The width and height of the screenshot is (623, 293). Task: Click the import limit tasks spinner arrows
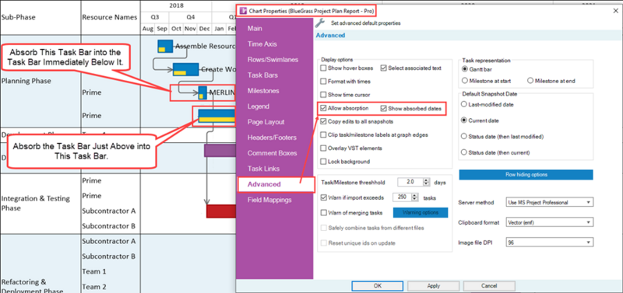point(415,197)
